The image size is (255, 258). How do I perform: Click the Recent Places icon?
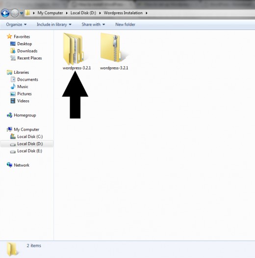click(x=13, y=58)
